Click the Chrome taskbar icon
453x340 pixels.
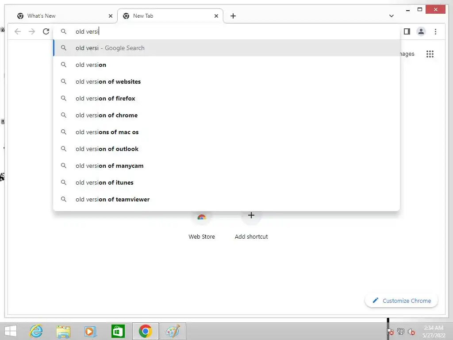145,331
